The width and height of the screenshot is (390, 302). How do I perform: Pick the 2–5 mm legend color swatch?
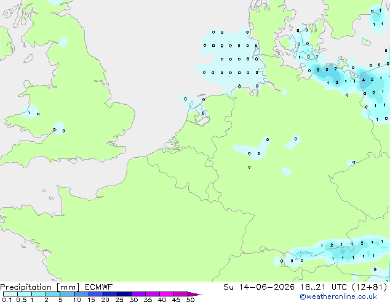(x=53, y=294)
